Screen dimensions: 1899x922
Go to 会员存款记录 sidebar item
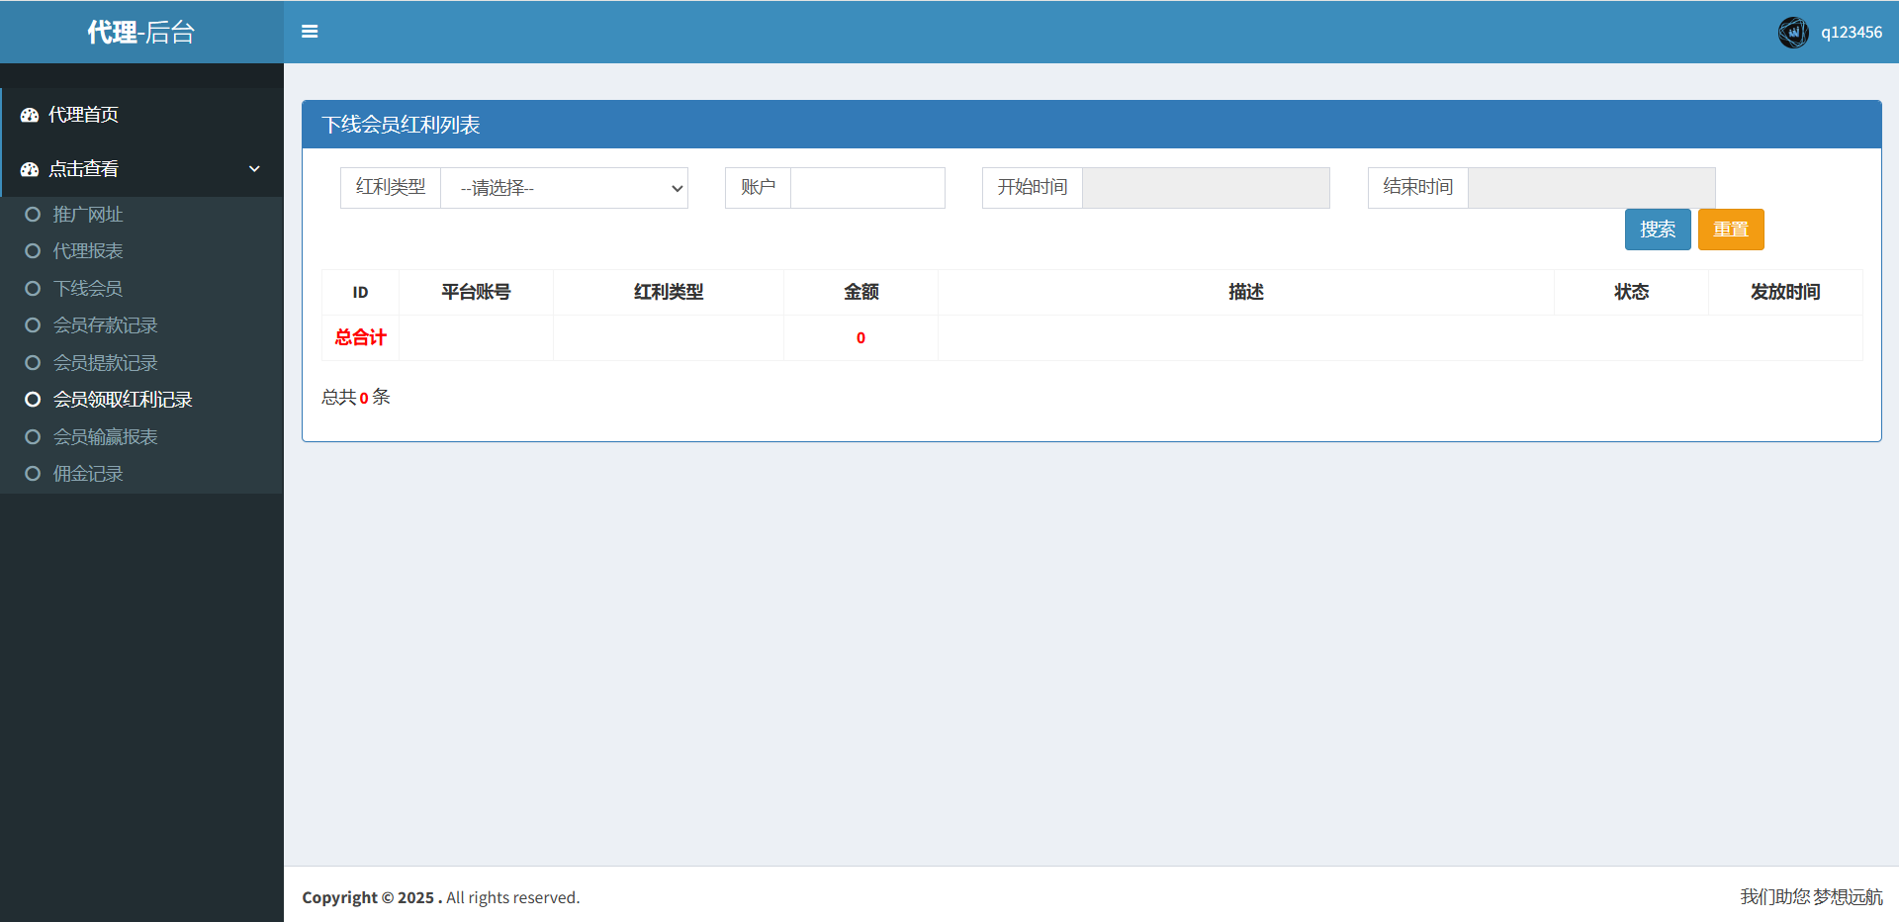105,325
